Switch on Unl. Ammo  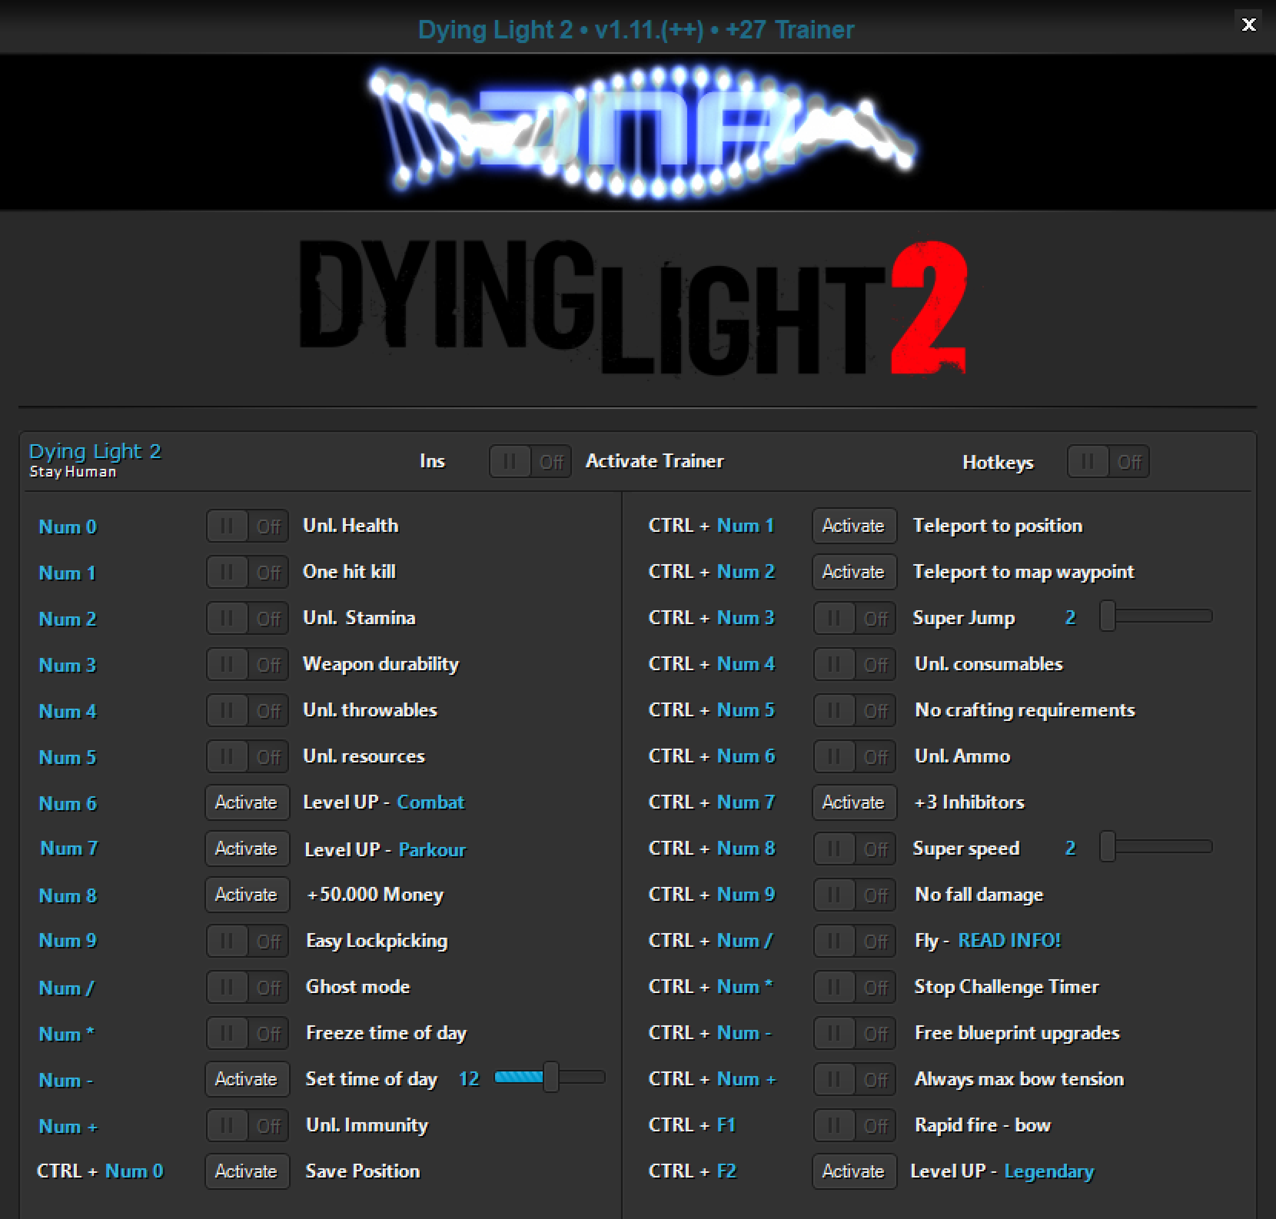tap(855, 756)
